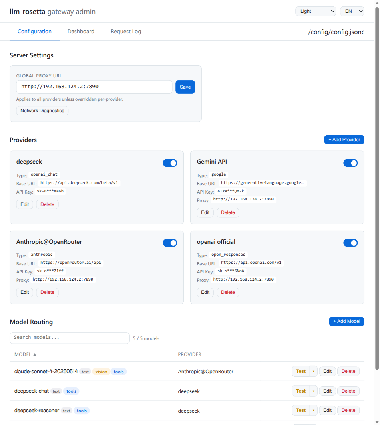Click the tools tag on claude-sonnet-4-20250514
The width and height of the screenshot is (380, 425).
pos(119,372)
